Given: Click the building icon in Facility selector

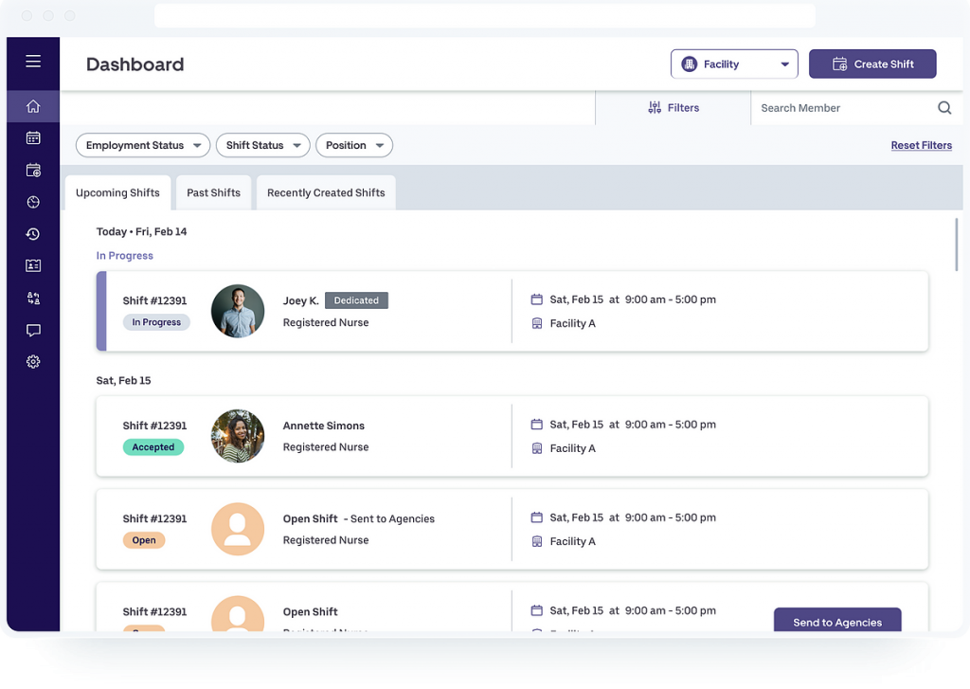Looking at the screenshot, I should pyautogui.click(x=690, y=63).
